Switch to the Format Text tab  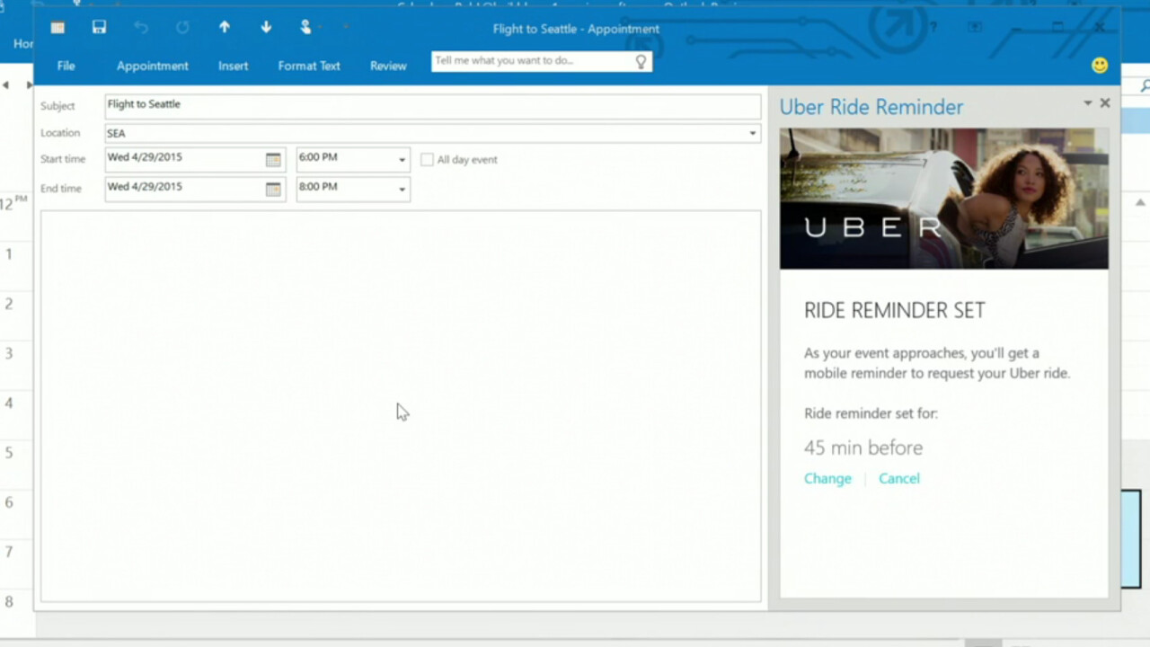point(309,66)
